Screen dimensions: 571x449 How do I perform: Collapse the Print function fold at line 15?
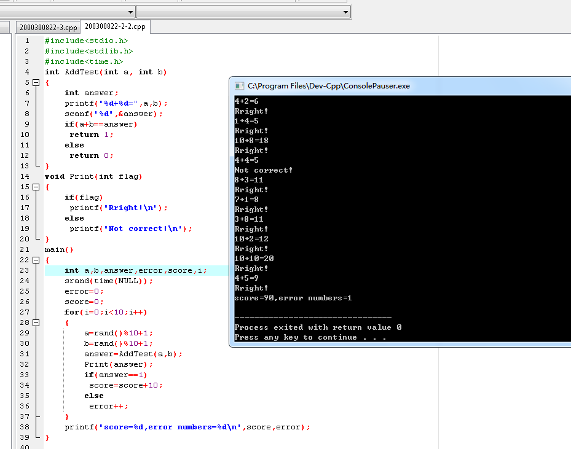pos(36,187)
